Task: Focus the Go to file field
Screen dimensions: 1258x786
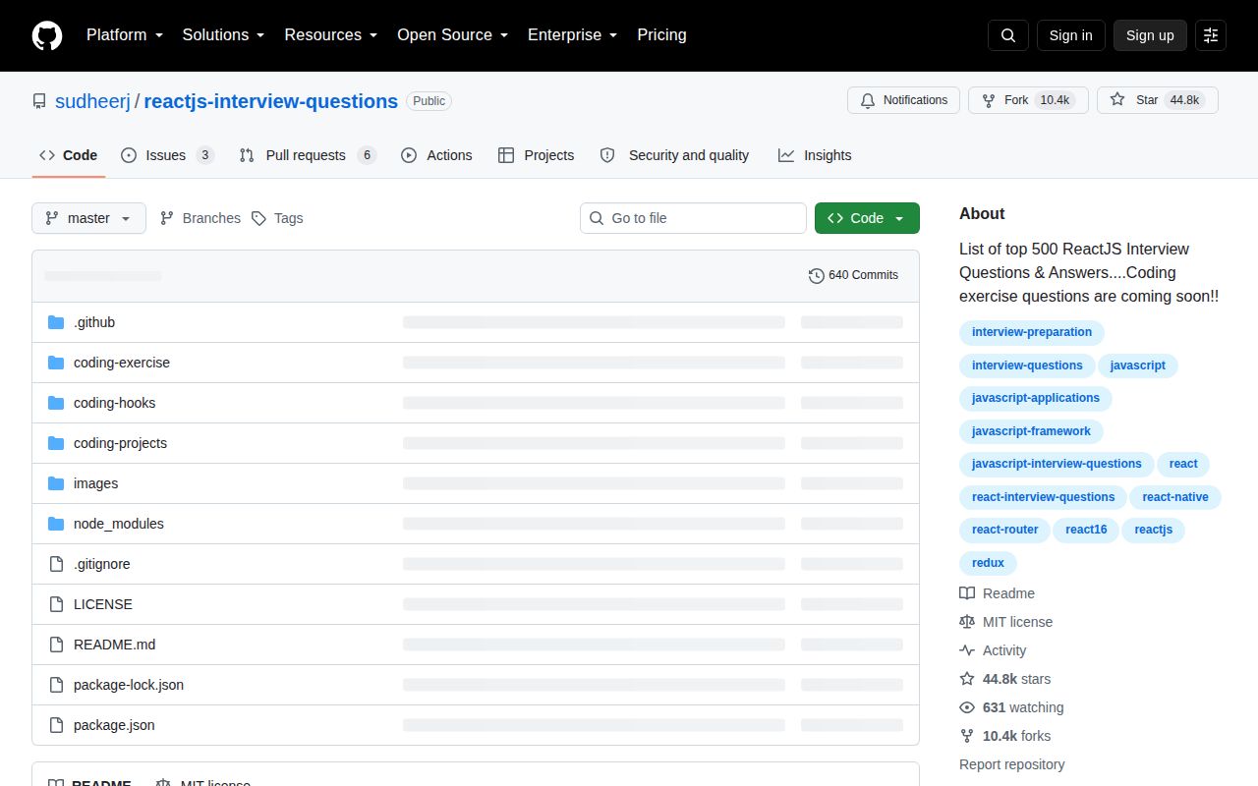Action: (x=693, y=218)
